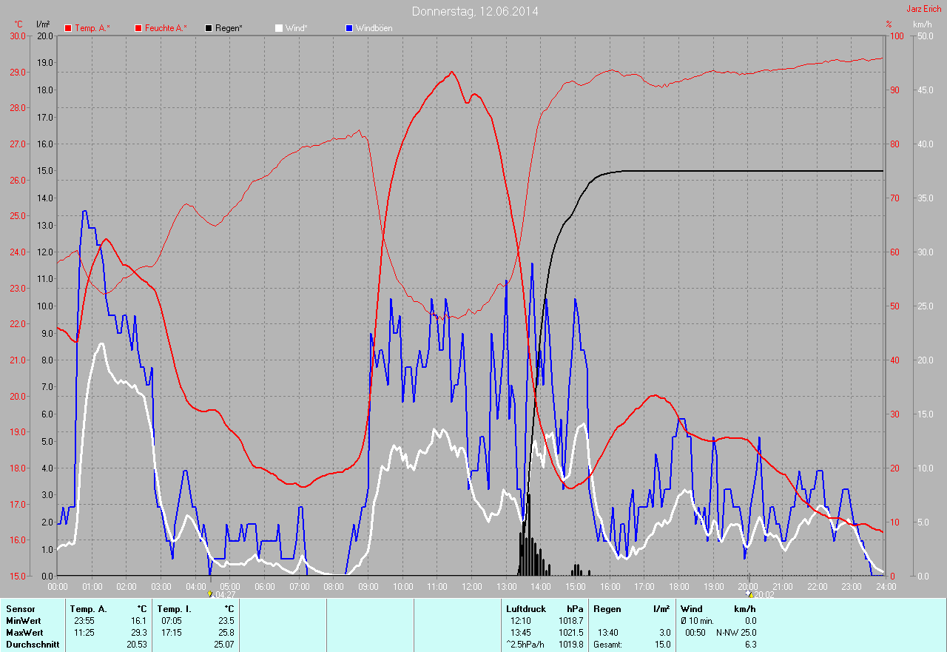The width and height of the screenshot is (947, 652).
Task: Click the pressure minimum value "1018.7"
Action: click(571, 621)
